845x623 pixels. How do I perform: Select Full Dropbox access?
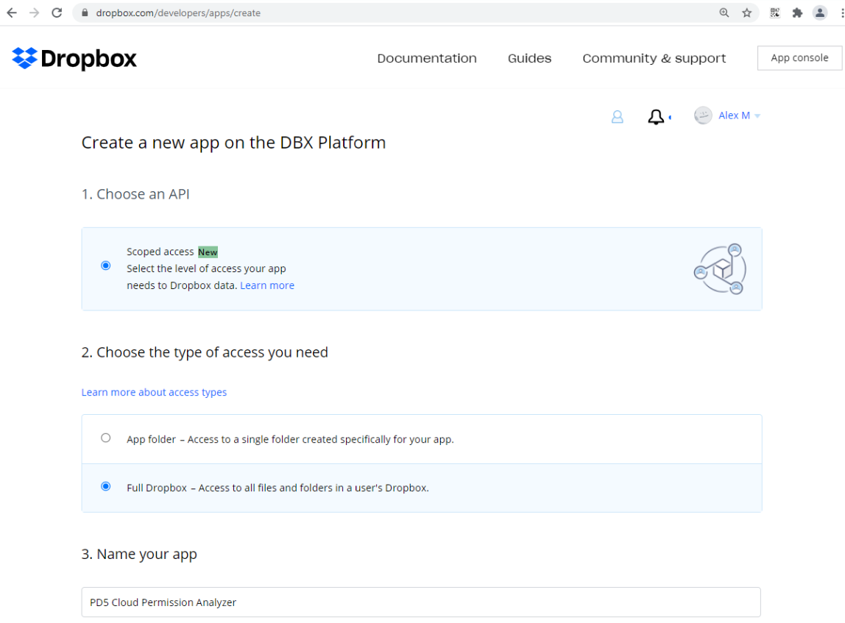pyautogui.click(x=105, y=486)
